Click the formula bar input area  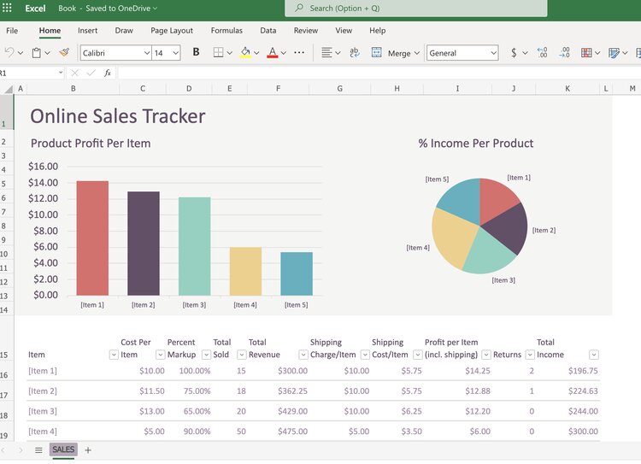[x=379, y=73]
